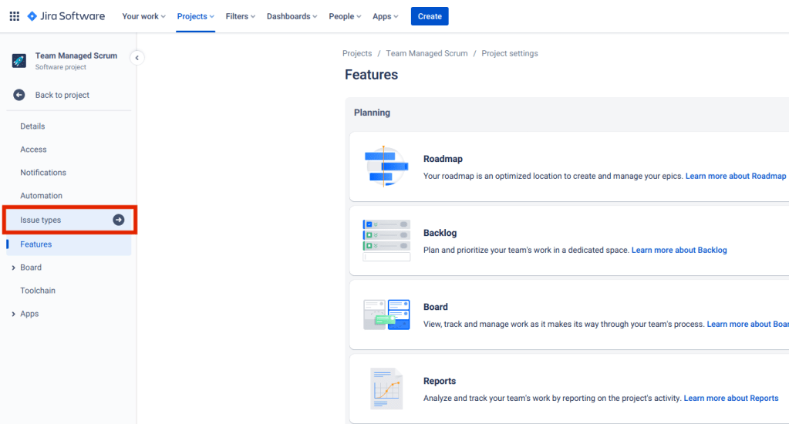Collapse the sidebar with the chevron button
The width and height of the screenshot is (789, 424).
137,58
